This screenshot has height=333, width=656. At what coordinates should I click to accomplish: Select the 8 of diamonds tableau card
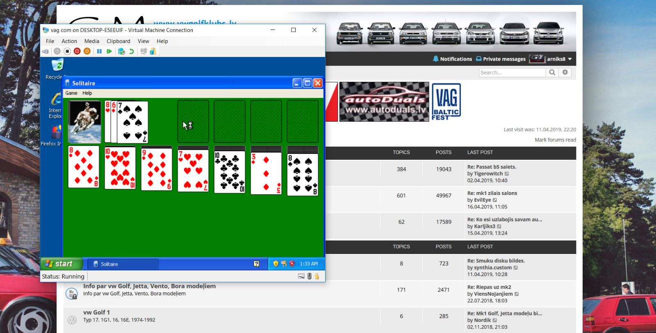coord(84,167)
